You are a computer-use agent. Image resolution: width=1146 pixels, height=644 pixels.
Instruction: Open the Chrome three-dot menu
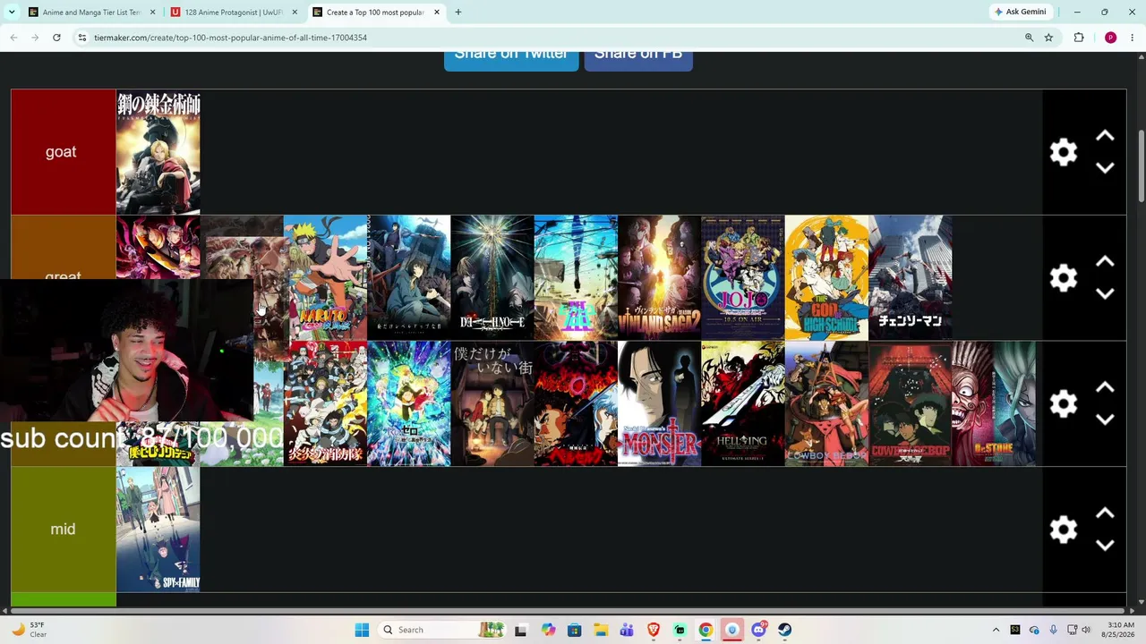coord(1133,38)
